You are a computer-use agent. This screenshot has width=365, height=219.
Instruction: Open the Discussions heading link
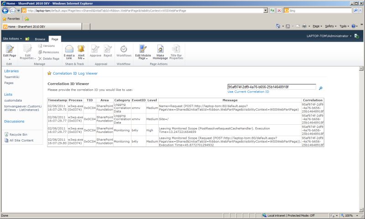[14, 121]
